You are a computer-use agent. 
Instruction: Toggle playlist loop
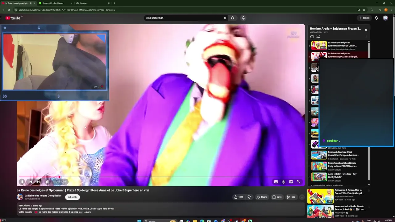click(312, 37)
